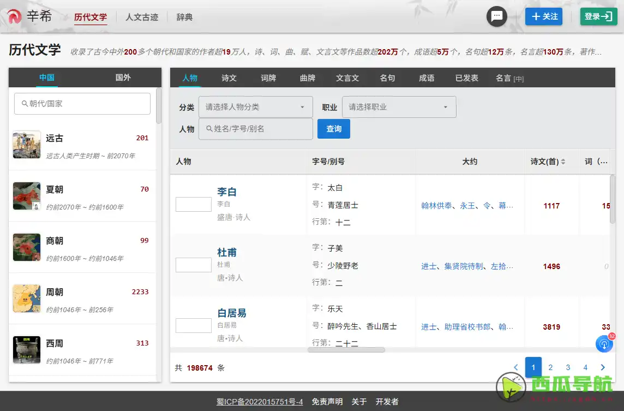
Task: Switch to the 文言文 tab
Action: pos(347,78)
